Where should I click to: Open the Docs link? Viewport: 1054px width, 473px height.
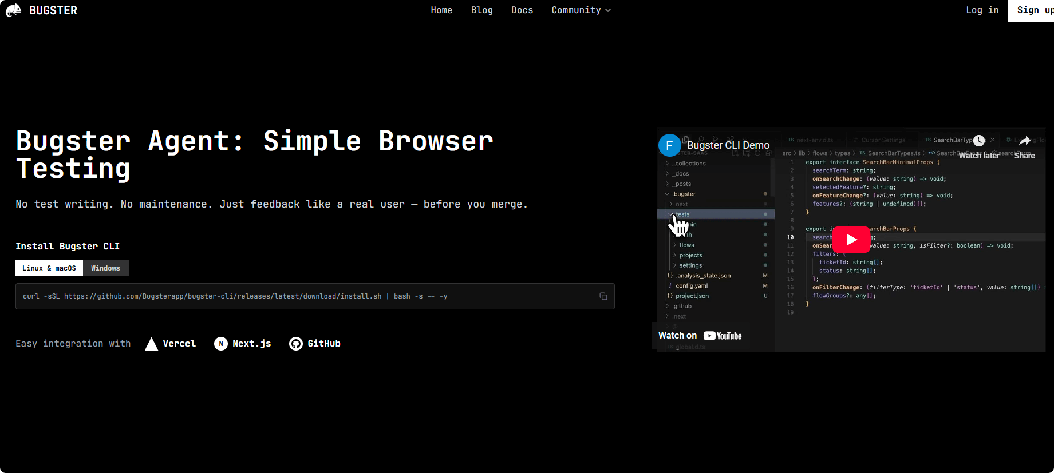tap(522, 10)
